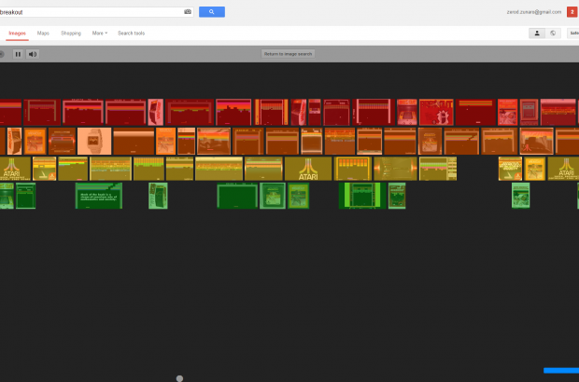Mute the game sound speaker icon

33,54
